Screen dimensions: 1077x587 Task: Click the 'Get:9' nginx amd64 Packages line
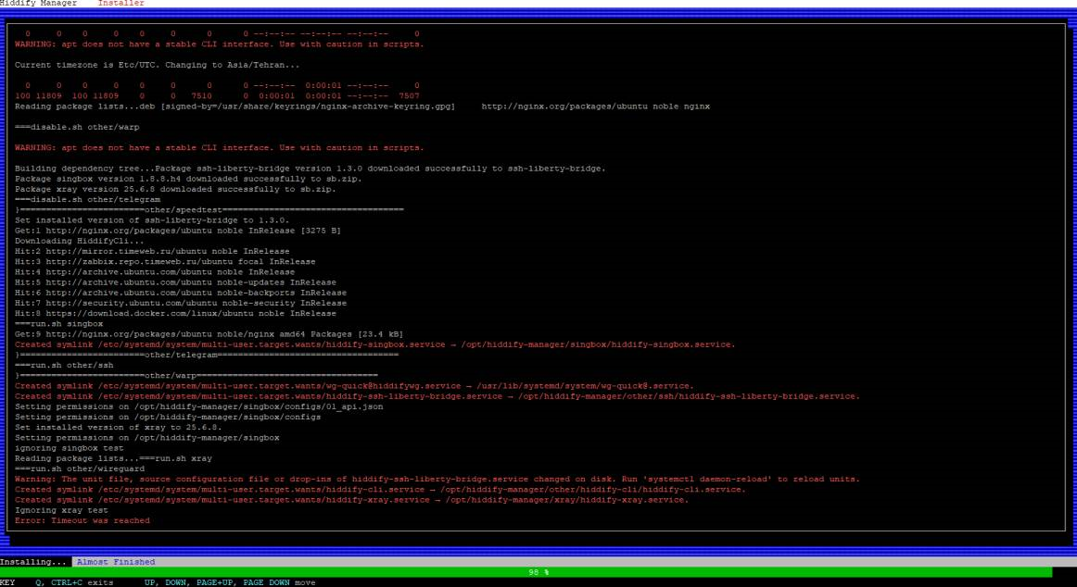click(209, 334)
